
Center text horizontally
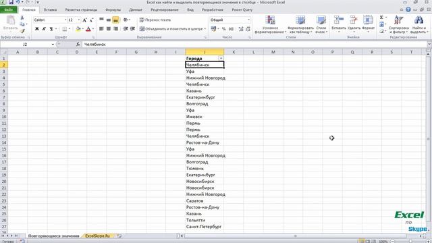click(x=109, y=28)
